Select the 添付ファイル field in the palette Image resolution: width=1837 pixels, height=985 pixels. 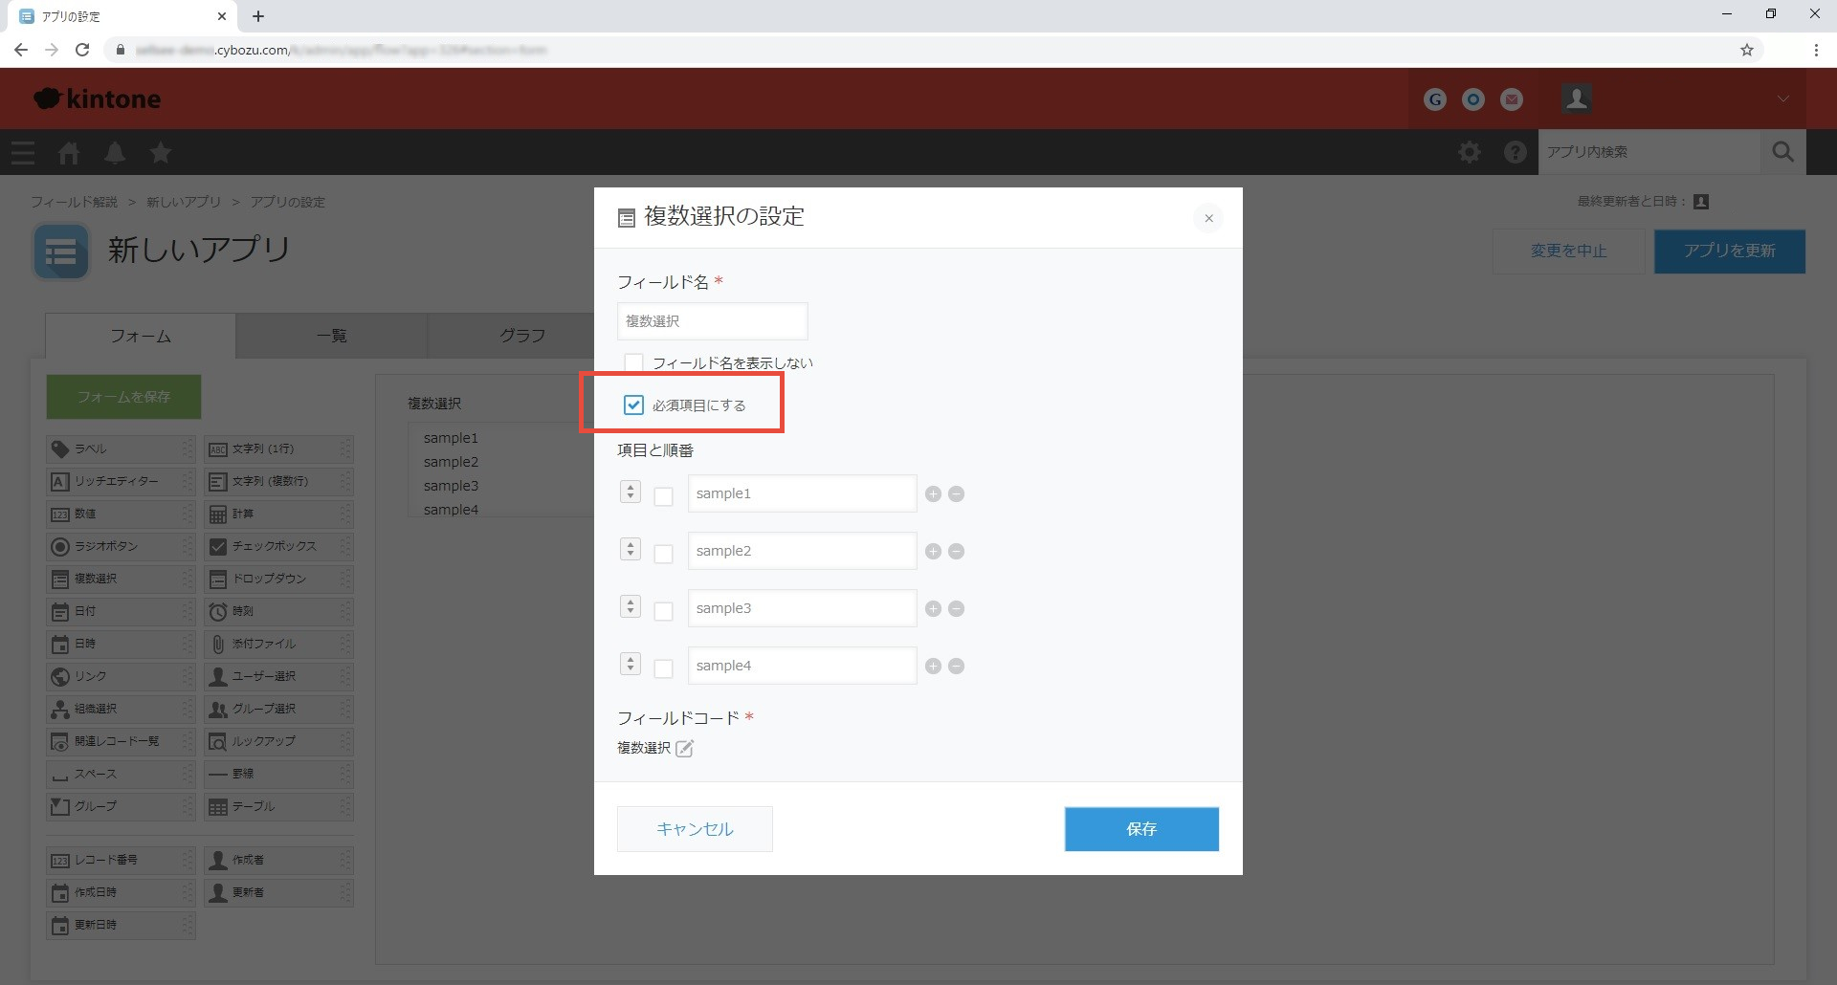[278, 644]
